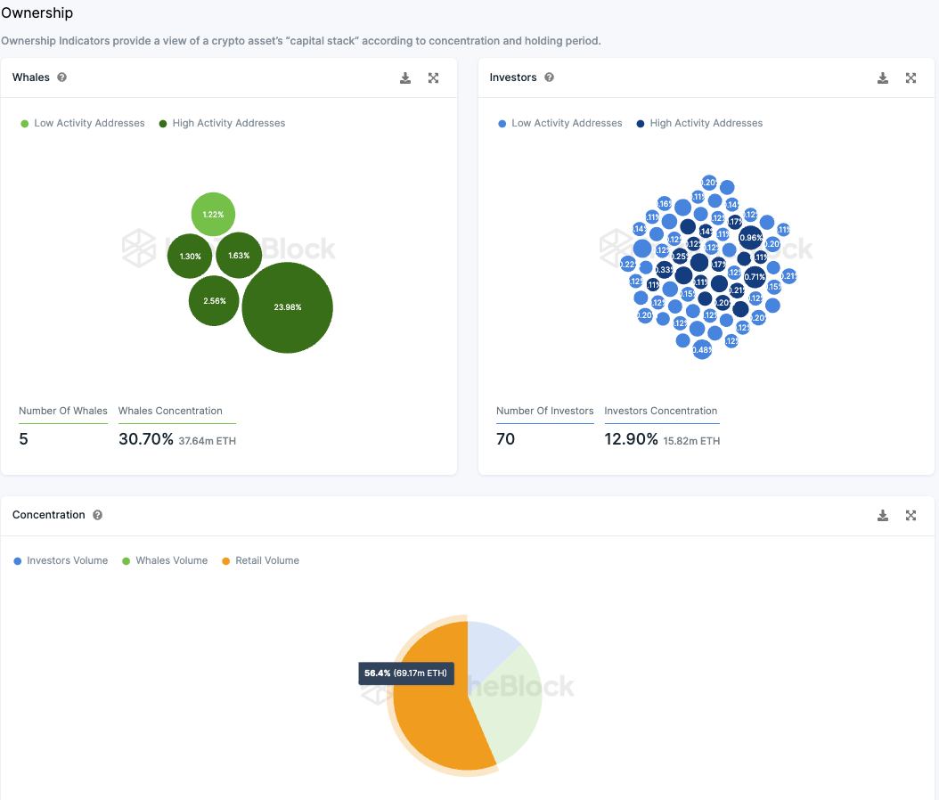Toggle Investors Low Activity Addresses legend
Image resolution: width=939 pixels, height=800 pixels.
(x=560, y=123)
